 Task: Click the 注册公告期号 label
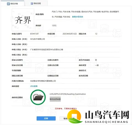click(53, 60)
